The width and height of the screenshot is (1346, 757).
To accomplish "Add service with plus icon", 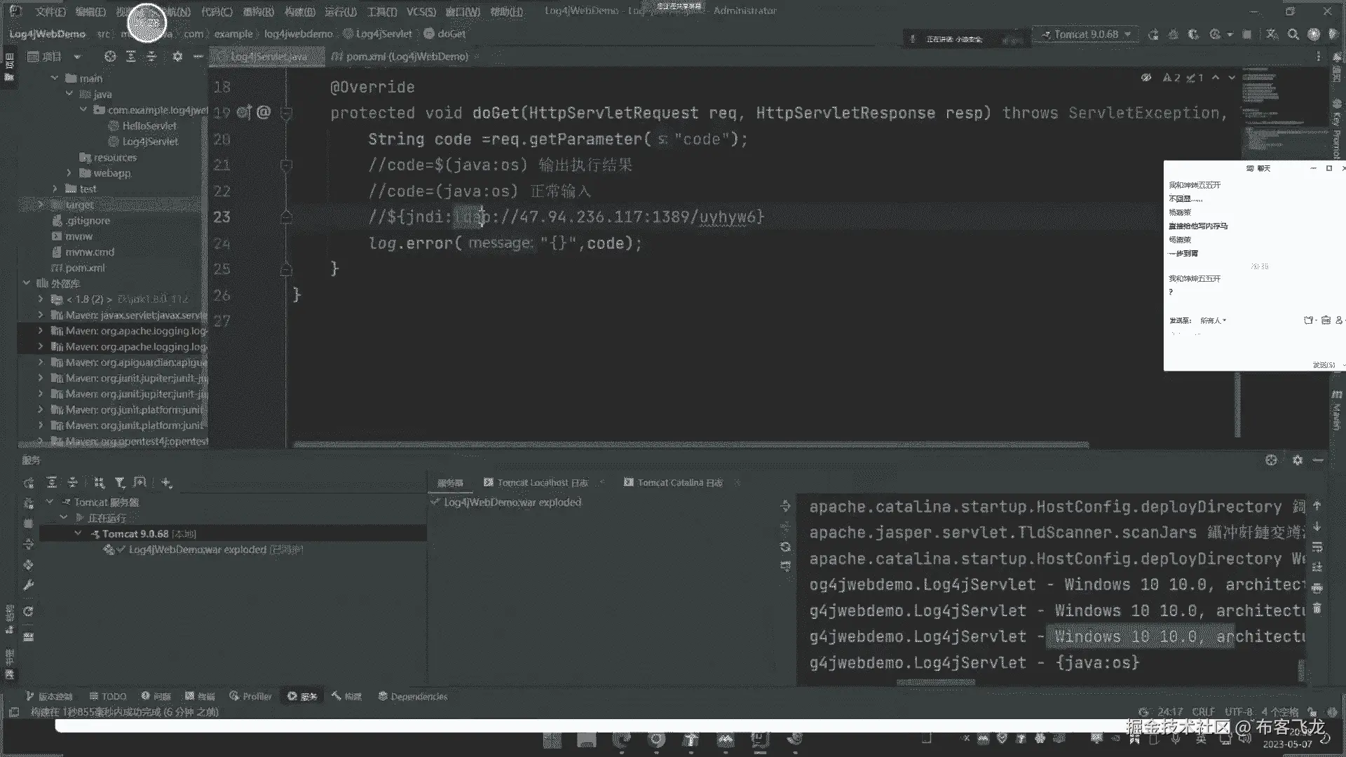I will click(166, 482).
